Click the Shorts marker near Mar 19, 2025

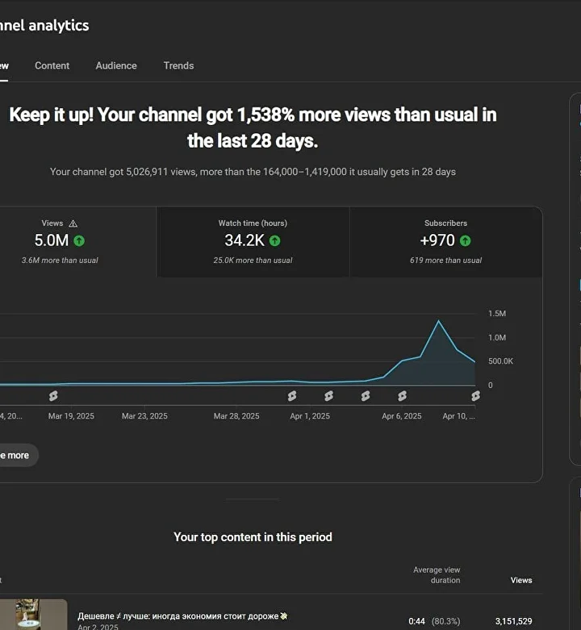[53, 396]
